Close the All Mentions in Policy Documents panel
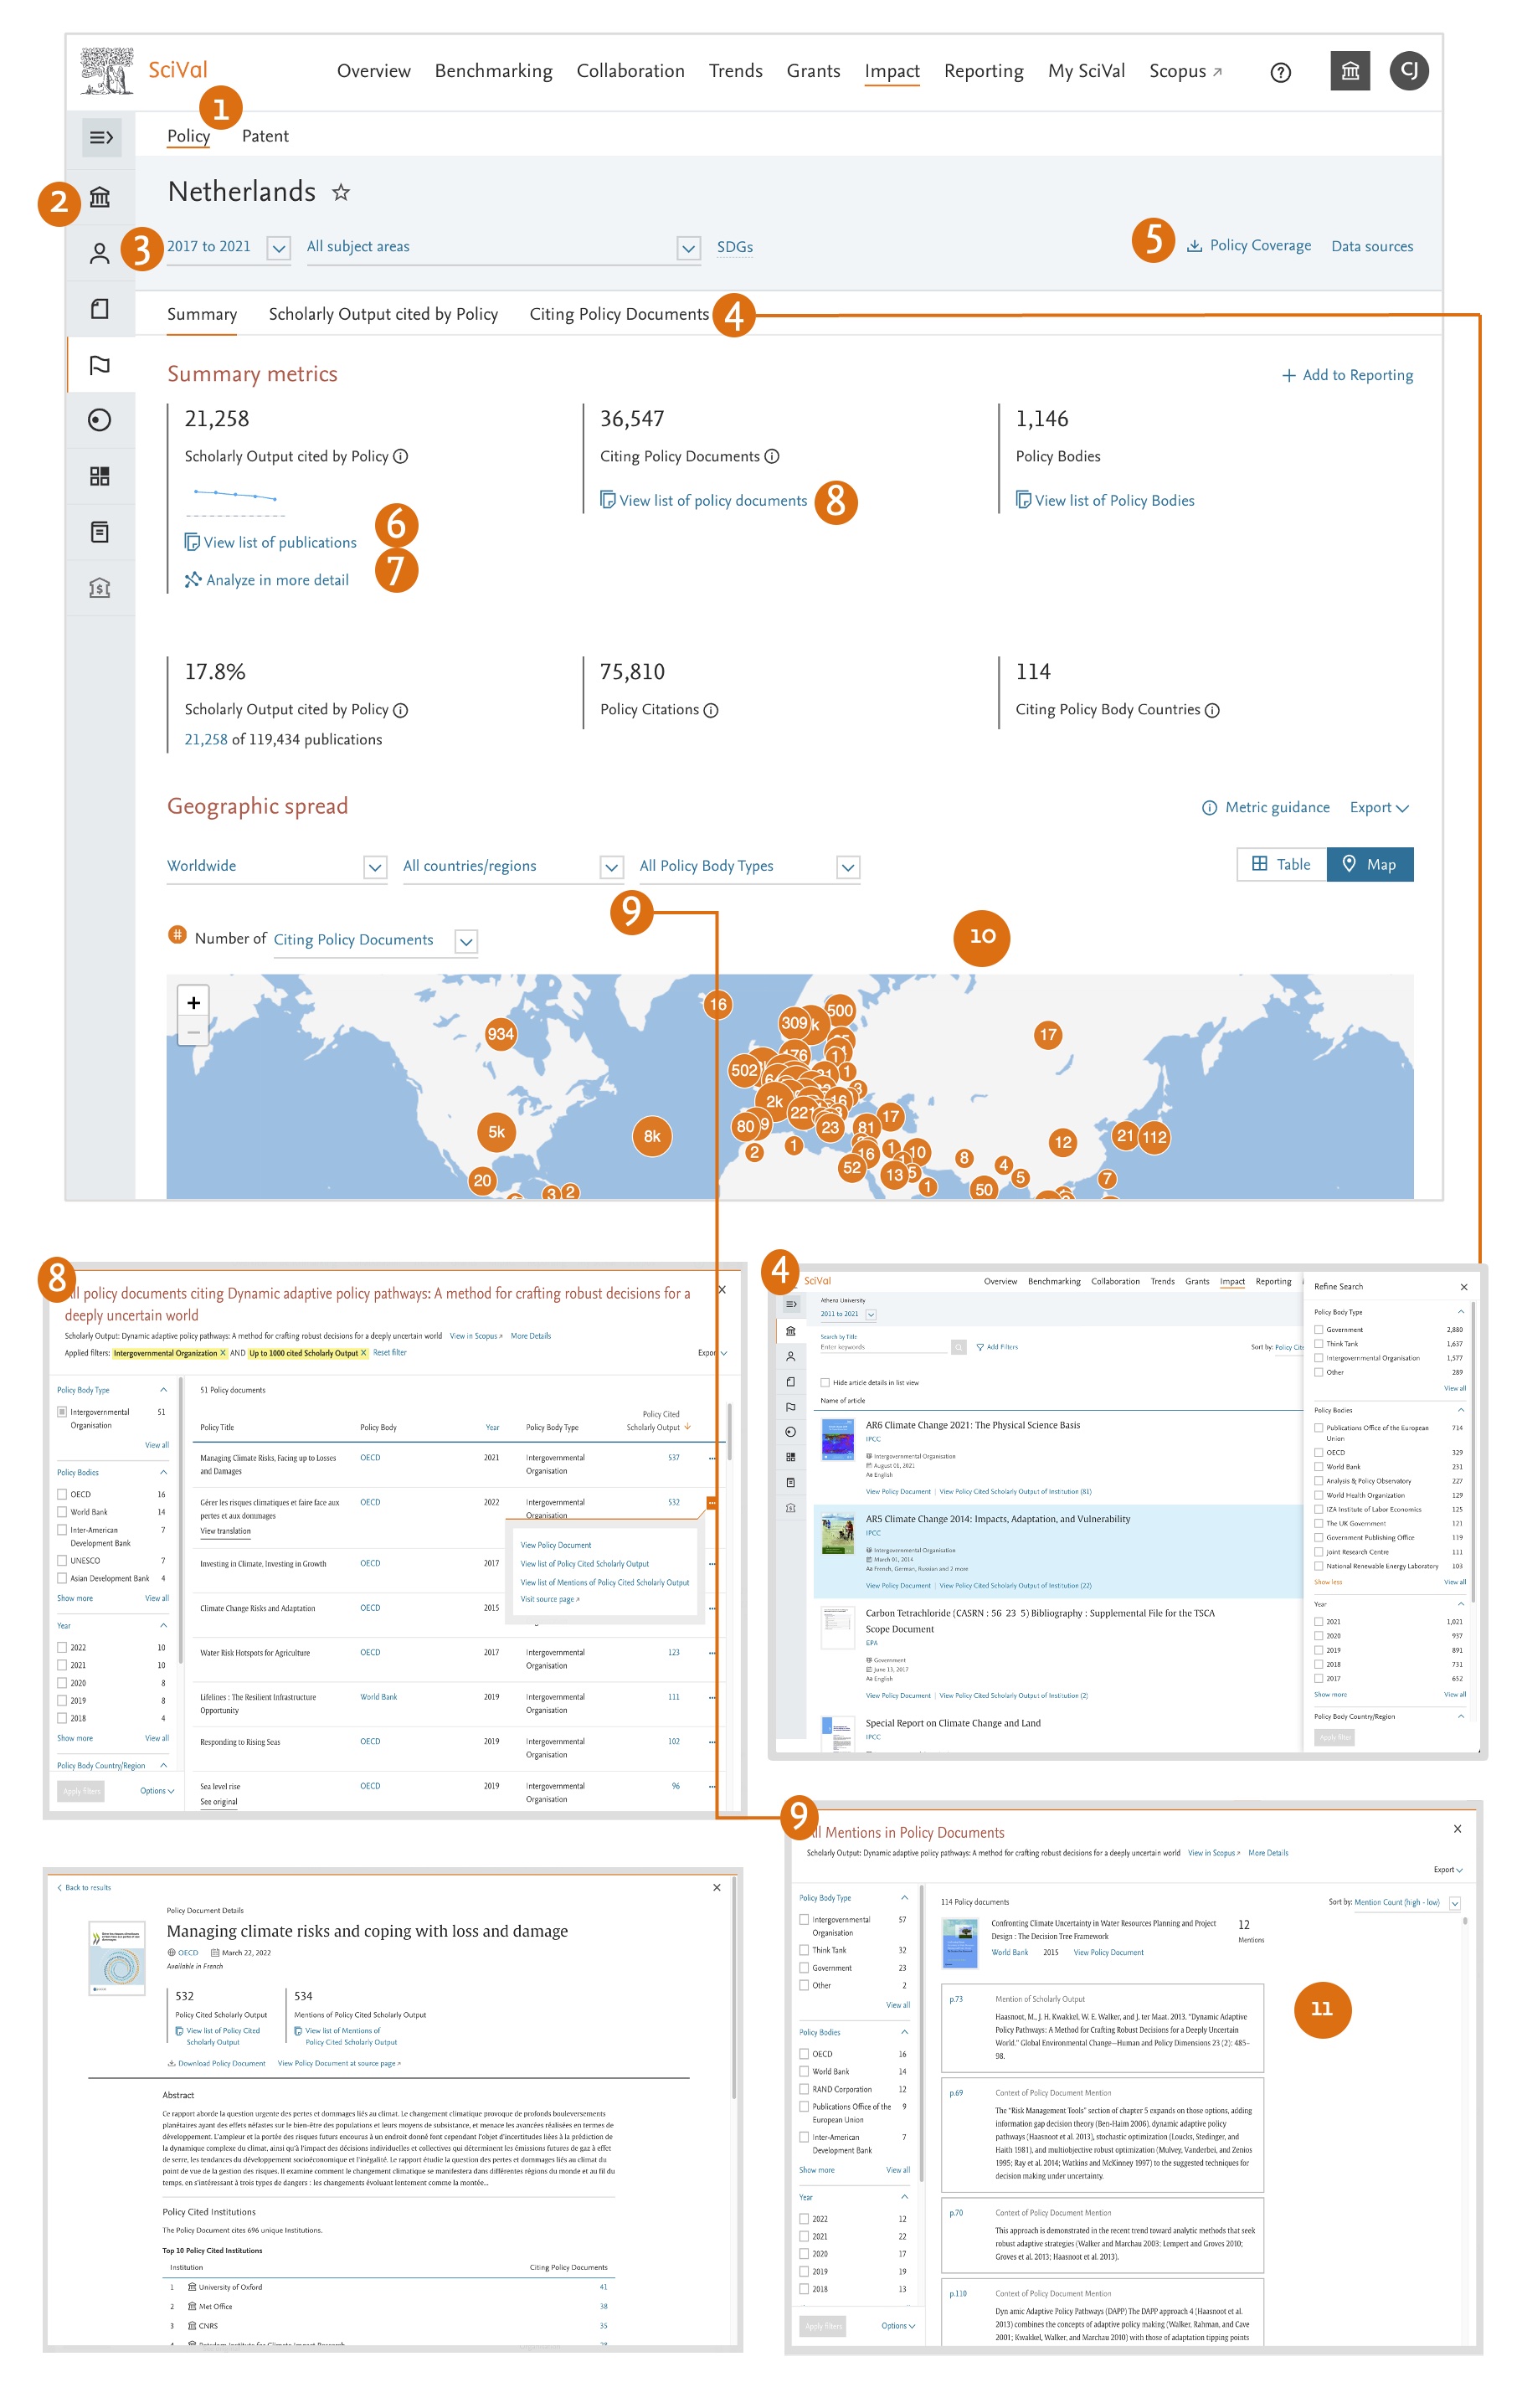 point(1457,1829)
